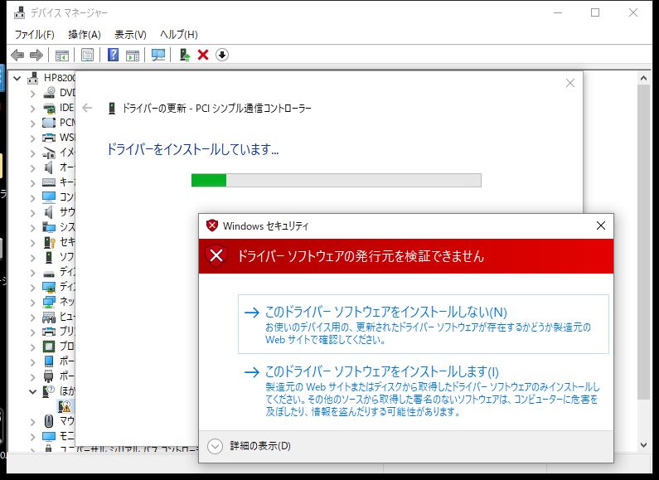Select the mouse category icon in tree

(49, 421)
